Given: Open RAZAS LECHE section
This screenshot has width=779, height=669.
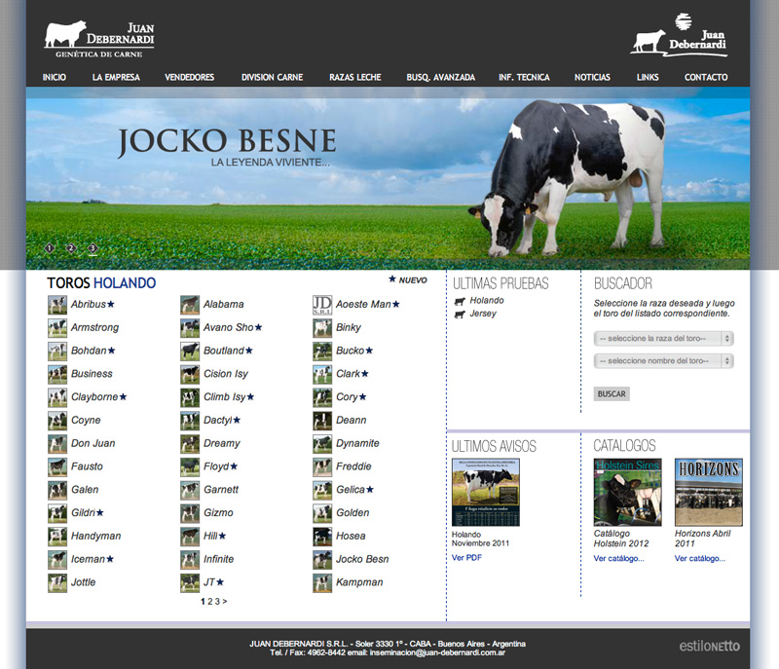Looking at the screenshot, I should pyautogui.click(x=354, y=78).
